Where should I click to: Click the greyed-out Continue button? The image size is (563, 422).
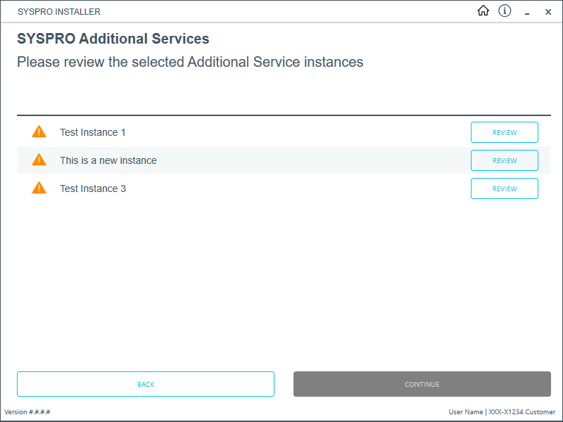point(422,384)
